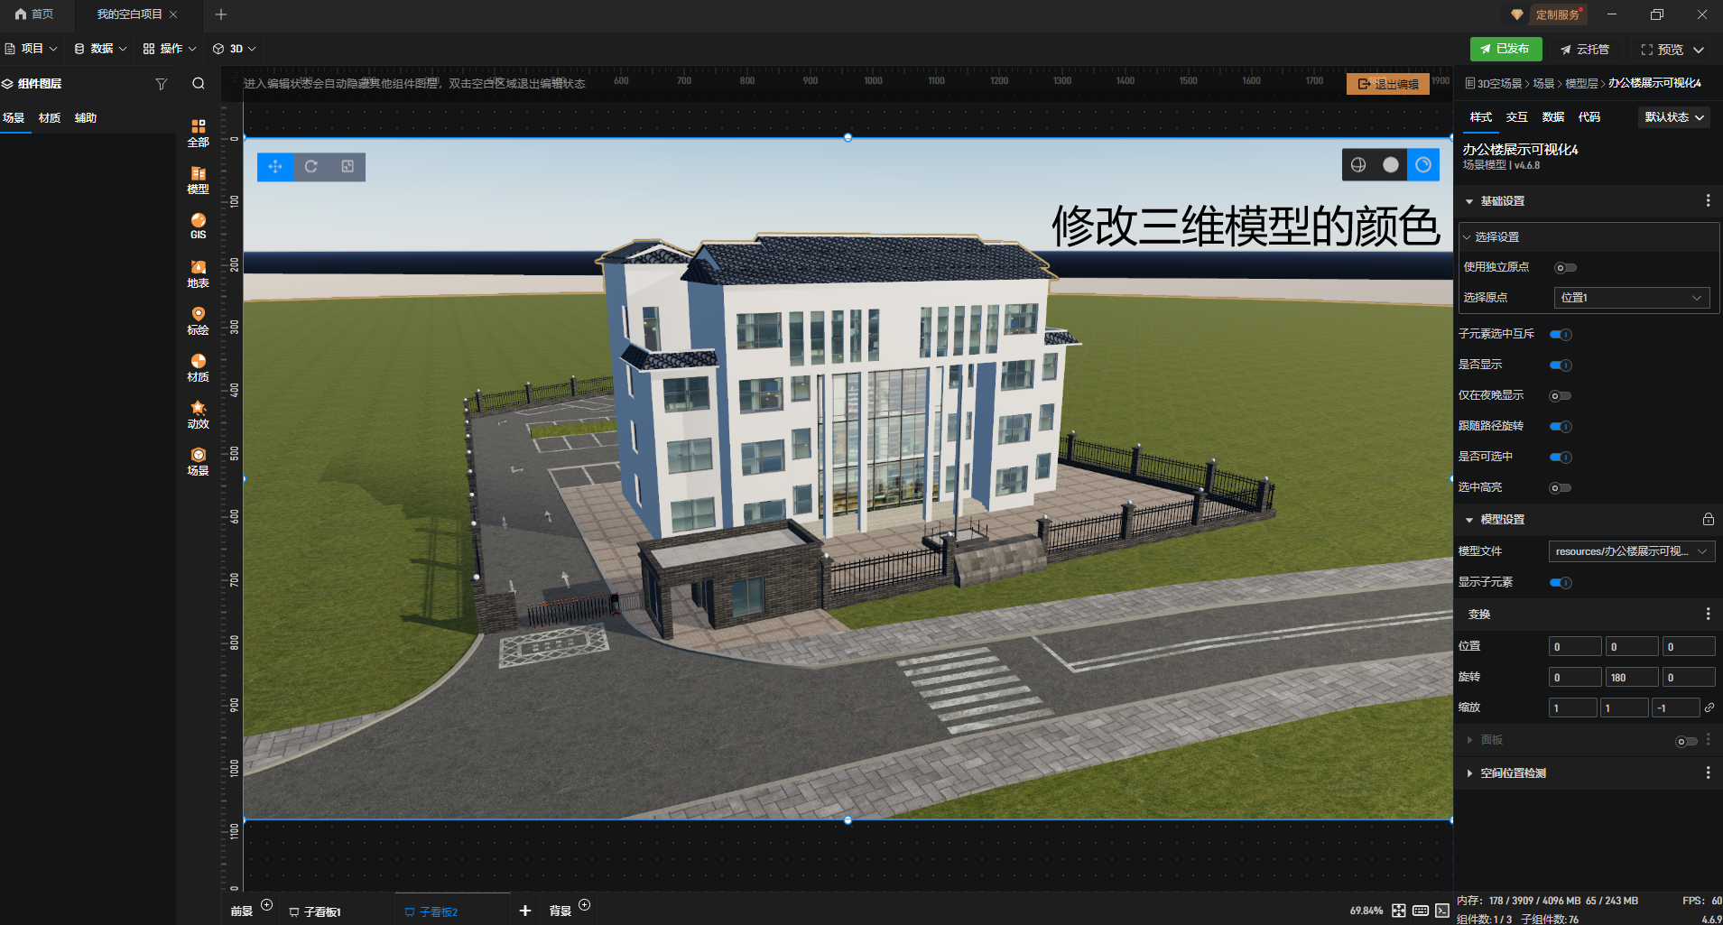
Task: Enable the 仅在夜晚显示 switch
Action: coord(1561,395)
